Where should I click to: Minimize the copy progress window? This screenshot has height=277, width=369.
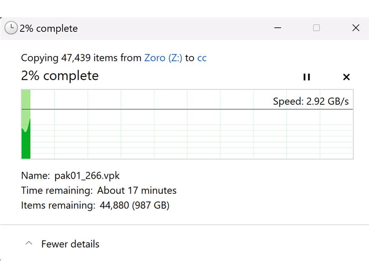[277, 28]
